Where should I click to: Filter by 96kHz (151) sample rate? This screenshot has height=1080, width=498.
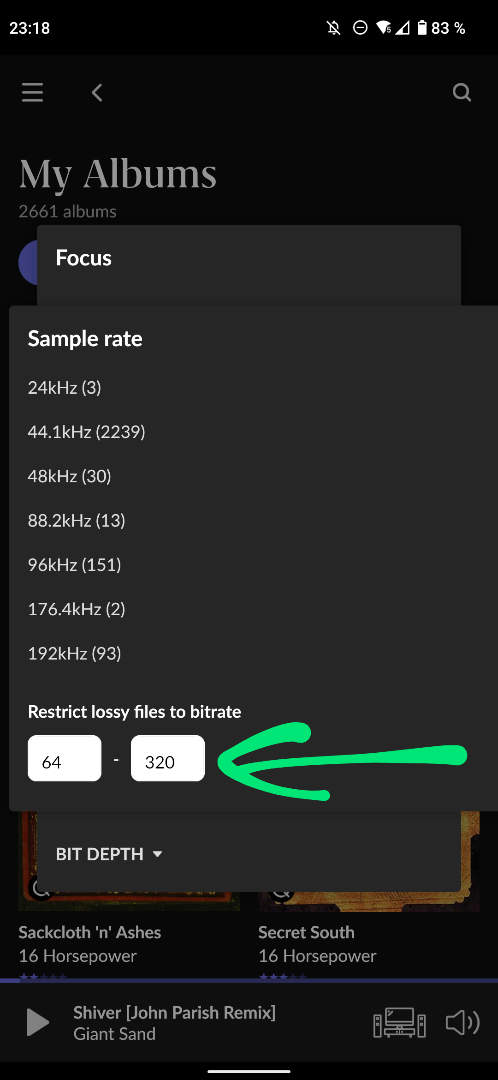(75, 565)
